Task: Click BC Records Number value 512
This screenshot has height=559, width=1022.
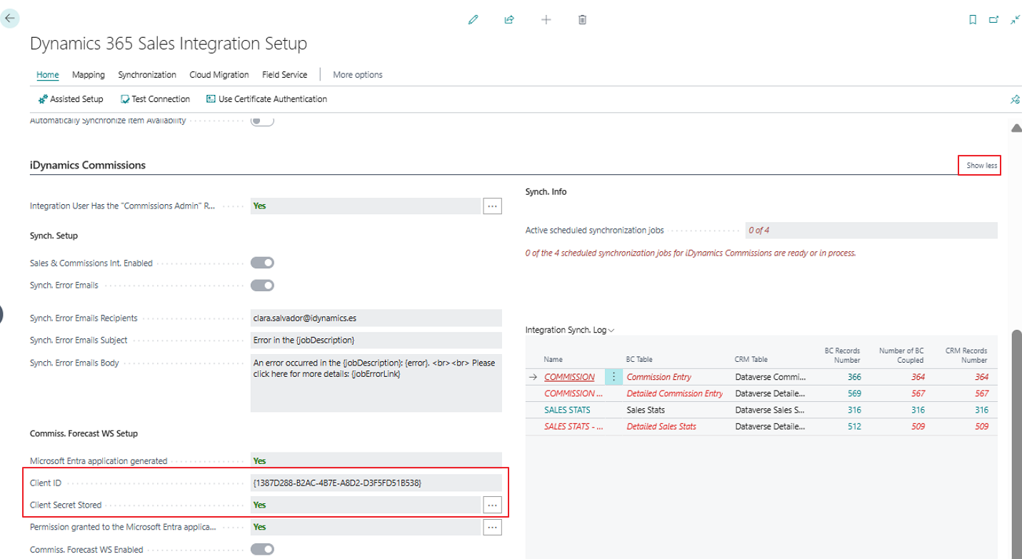Action: [854, 426]
